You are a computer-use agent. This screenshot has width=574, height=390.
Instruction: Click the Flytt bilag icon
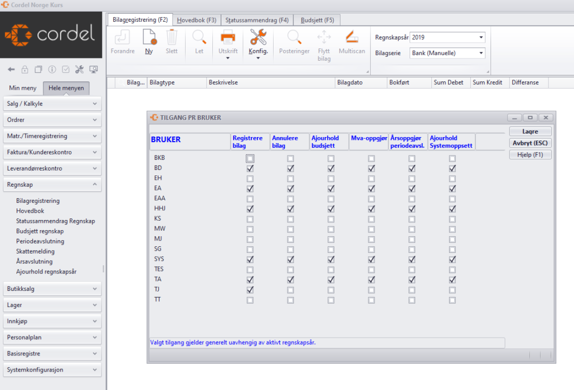click(324, 37)
